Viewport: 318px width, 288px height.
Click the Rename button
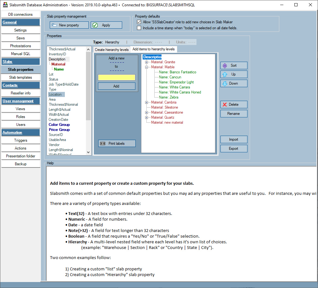coord(234,114)
